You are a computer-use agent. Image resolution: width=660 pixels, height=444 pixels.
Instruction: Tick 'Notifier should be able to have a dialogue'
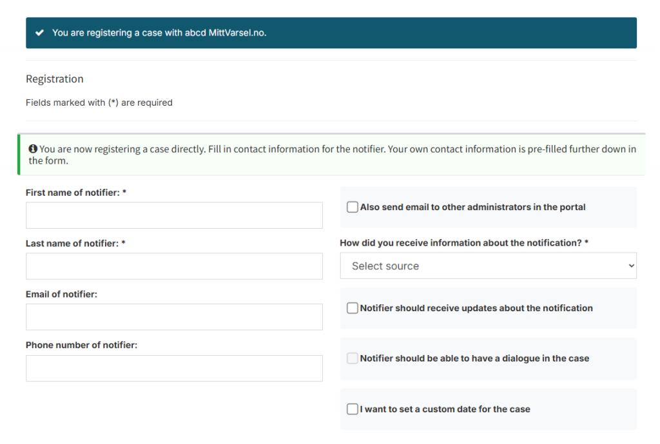click(353, 358)
